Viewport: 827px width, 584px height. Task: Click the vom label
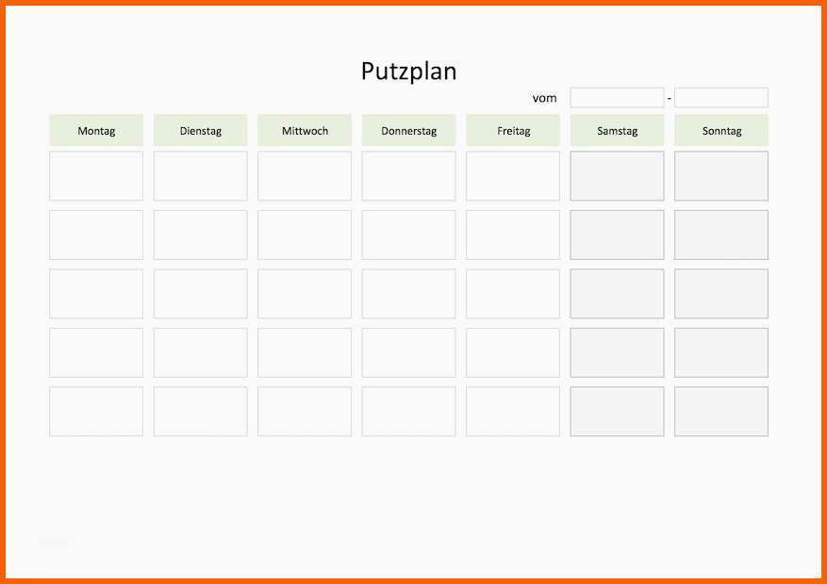544,98
